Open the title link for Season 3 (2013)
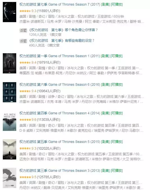Viewport: 150px width, 190px height. [60, 171]
